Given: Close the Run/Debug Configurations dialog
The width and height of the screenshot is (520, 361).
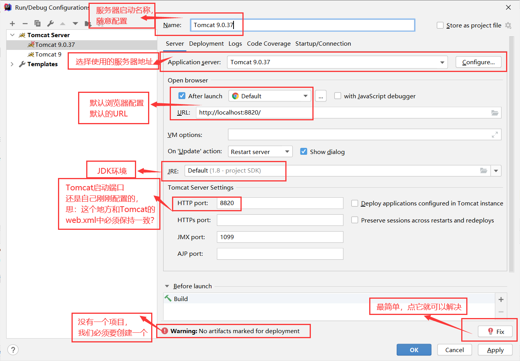Looking at the screenshot, I should coord(508,7).
